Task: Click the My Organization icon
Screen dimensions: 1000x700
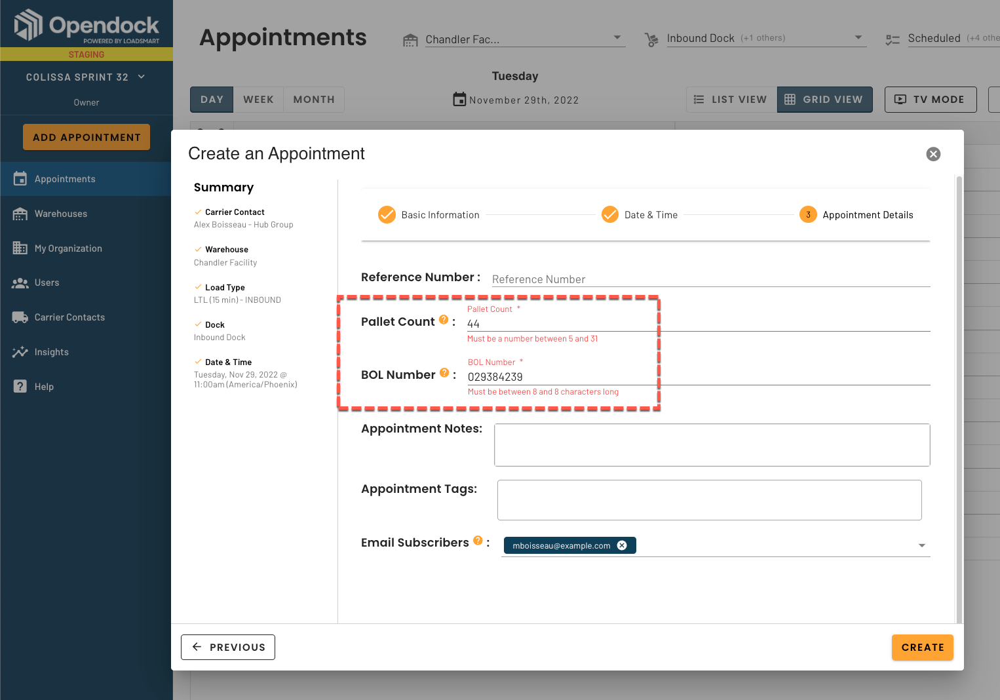Action: point(20,248)
